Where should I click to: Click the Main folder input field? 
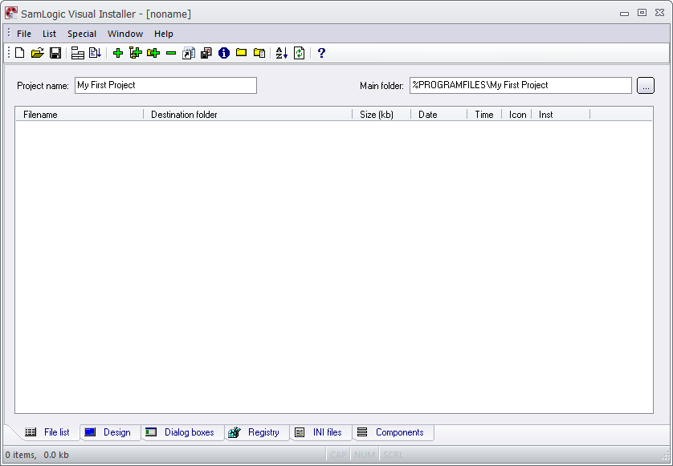pos(520,85)
